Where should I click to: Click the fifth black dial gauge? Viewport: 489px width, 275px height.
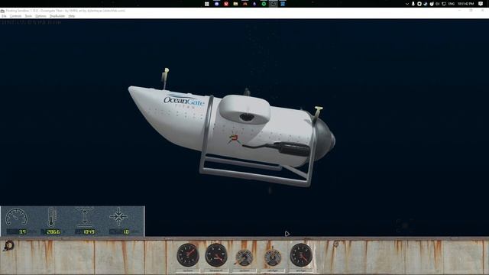pyautogui.click(x=301, y=255)
